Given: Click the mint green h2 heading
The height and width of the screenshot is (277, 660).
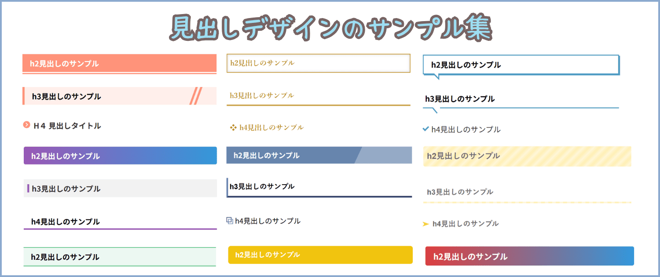Looking at the screenshot, I should coord(119,257).
